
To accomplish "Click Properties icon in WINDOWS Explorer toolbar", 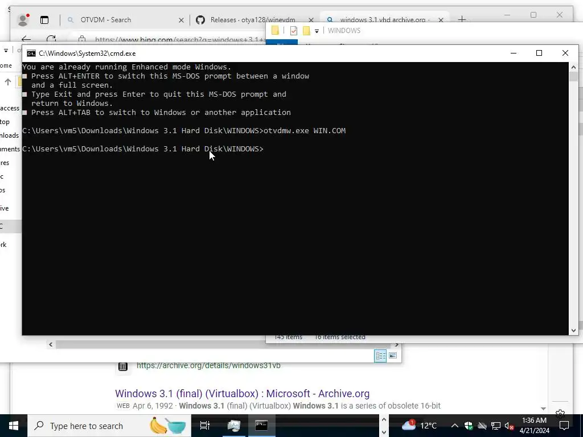I will [x=294, y=31].
